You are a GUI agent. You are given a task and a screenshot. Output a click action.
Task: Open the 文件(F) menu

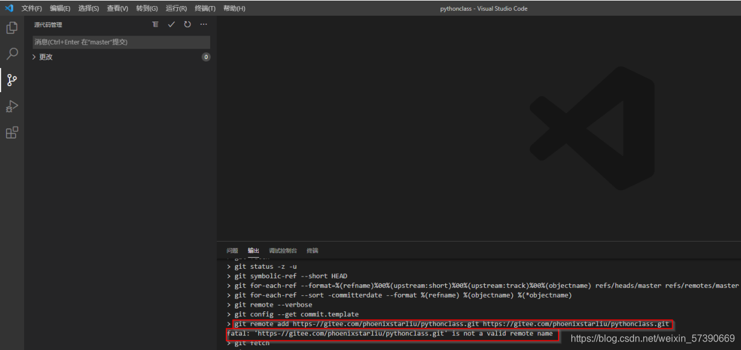[32, 8]
